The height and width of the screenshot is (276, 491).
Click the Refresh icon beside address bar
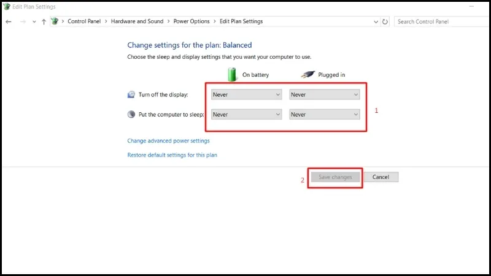point(385,21)
